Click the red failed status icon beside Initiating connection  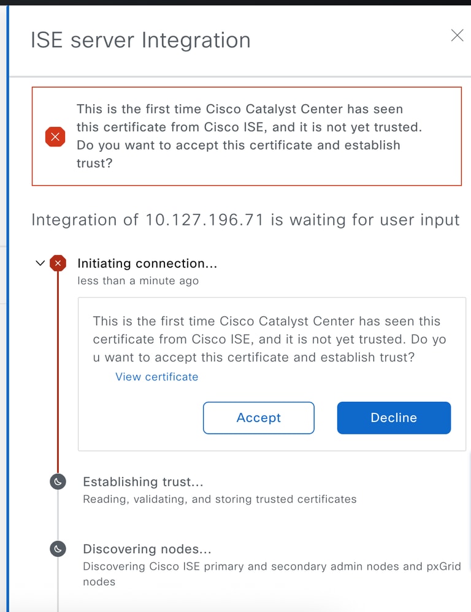click(x=58, y=263)
